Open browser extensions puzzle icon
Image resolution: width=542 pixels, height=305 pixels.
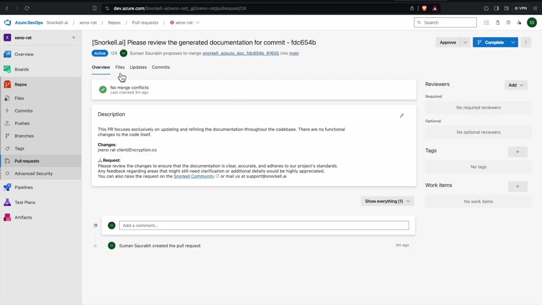[487, 8]
